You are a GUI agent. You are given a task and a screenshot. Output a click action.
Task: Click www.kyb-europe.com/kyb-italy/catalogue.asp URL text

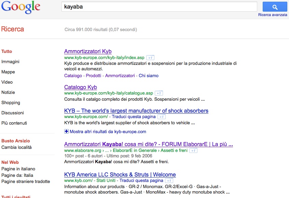point(109,93)
